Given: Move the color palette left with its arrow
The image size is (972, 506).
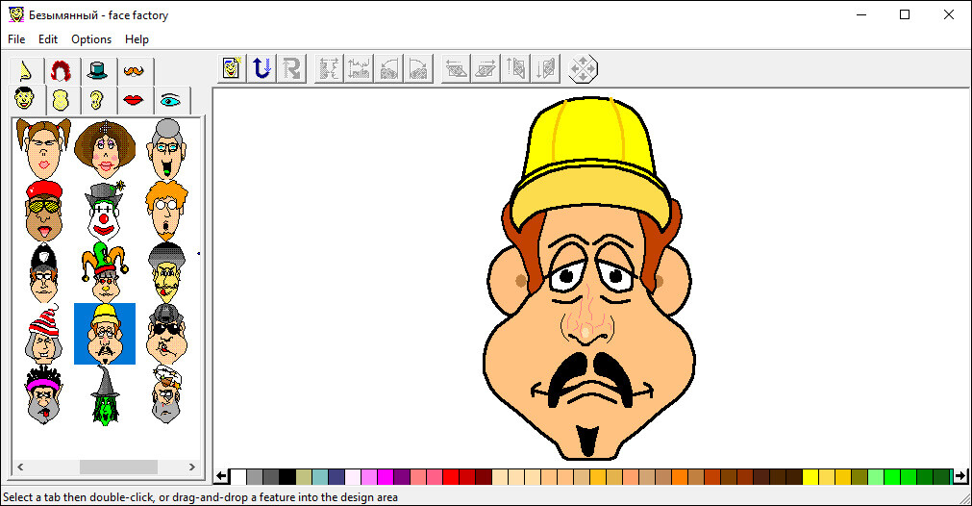Looking at the screenshot, I should pyautogui.click(x=221, y=476).
